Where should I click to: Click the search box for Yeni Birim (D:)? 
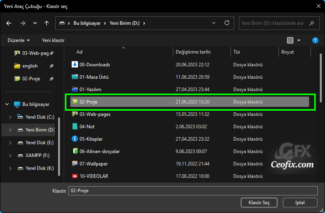click(278, 23)
